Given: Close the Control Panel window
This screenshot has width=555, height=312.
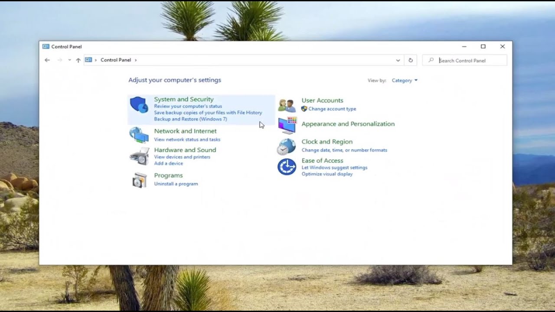Looking at the screenshot, I should pos(503,46).
